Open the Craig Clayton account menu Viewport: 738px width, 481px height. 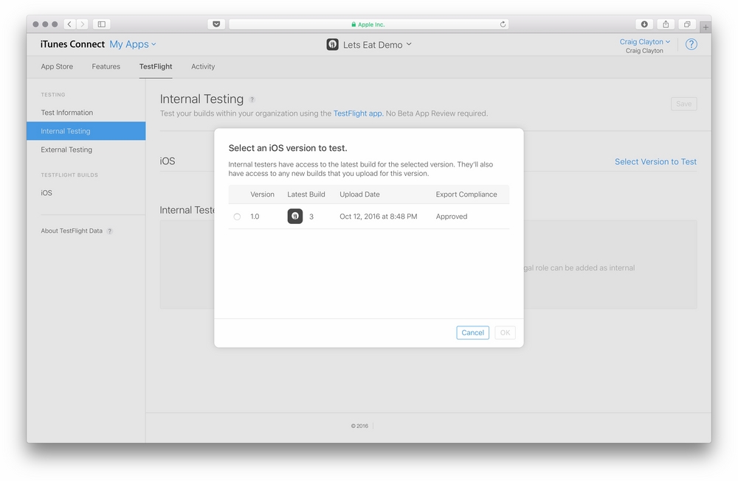(644, 42)
